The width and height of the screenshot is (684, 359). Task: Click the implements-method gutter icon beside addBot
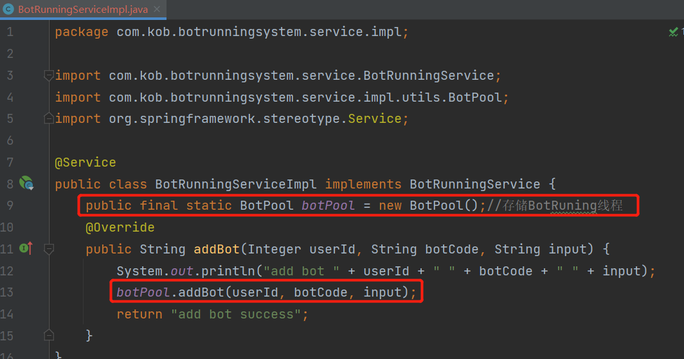[x=26, y=248]
